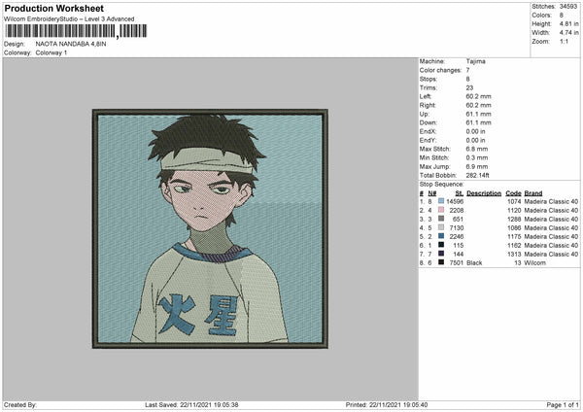Click the pink swatch for code 1120
Image resolution: width=583 pixels, height=412 pixels.
tap(441, 210)
